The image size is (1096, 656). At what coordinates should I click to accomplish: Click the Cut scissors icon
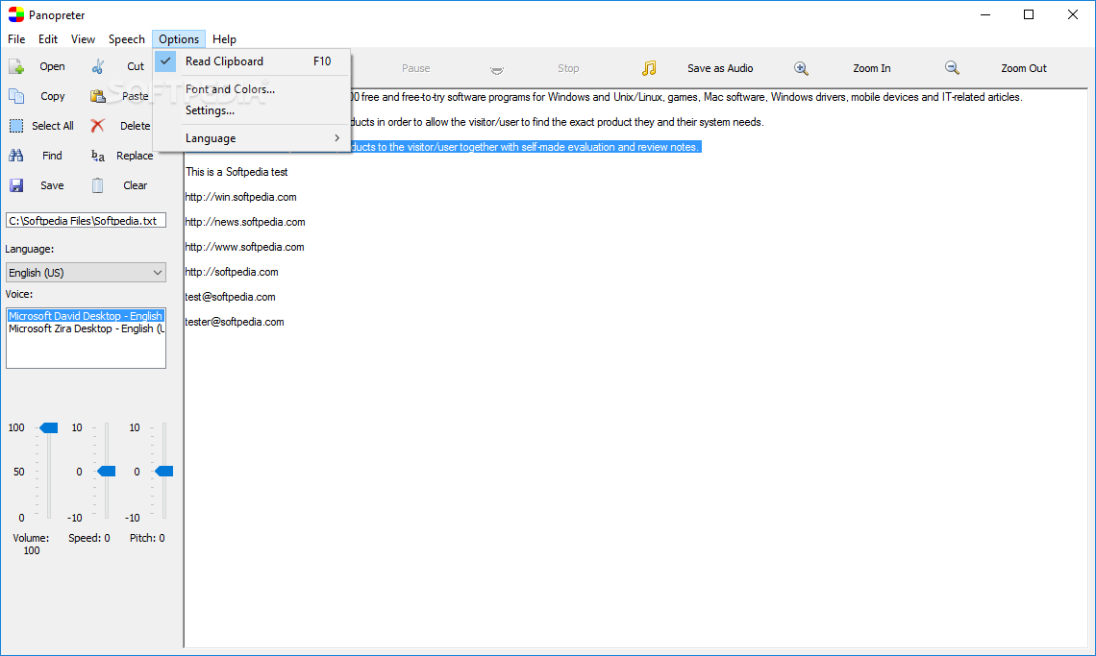98,66
